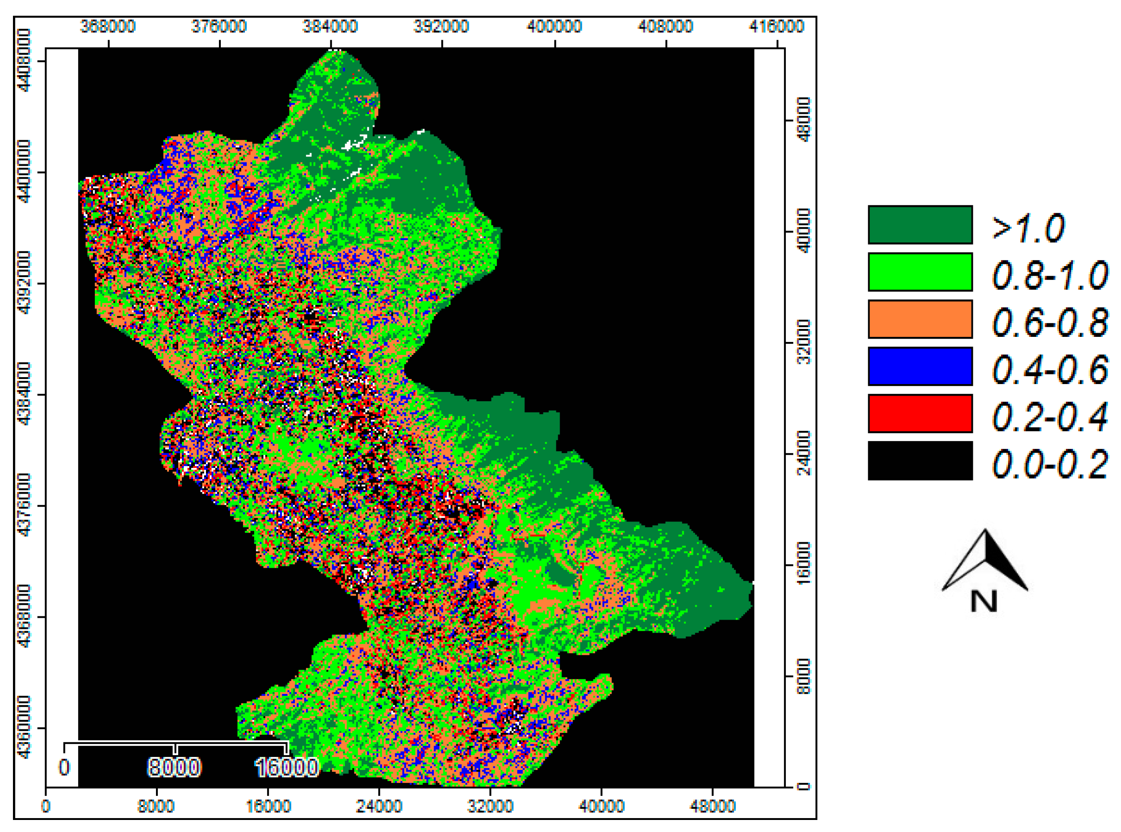Click the top axis label "400000"

click(x=554, y=26)
